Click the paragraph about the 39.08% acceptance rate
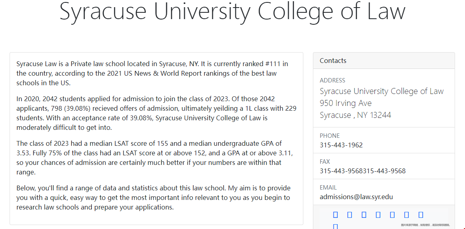This screenshot has height=229, width=465. pyautogui.click(x=156, y=113)
